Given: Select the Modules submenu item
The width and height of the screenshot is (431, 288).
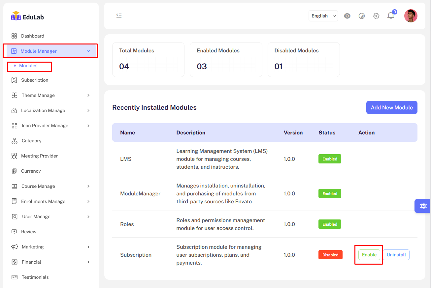Looking at the screenshot, I should [x=28, y=66].
